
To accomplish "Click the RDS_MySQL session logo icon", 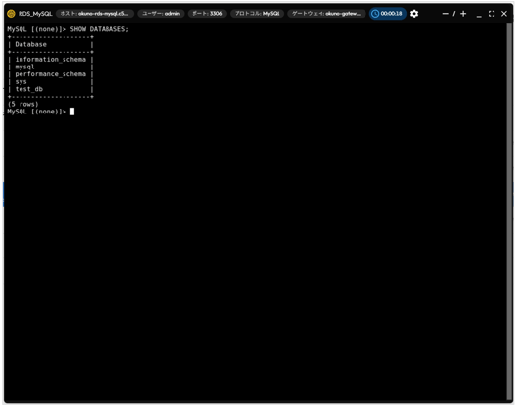I will (x=11, y=14).
